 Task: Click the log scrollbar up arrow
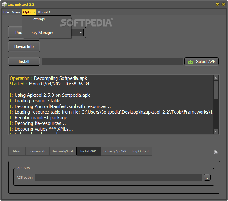coord(216,78)
